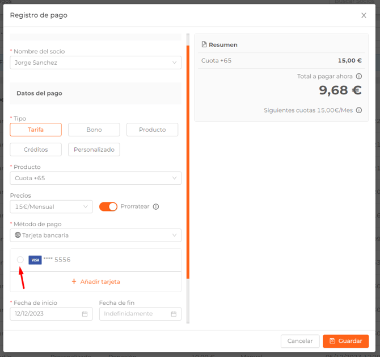Select the Bono payment type
This screenshot has width=380, height=357.
tap(94, 130)
